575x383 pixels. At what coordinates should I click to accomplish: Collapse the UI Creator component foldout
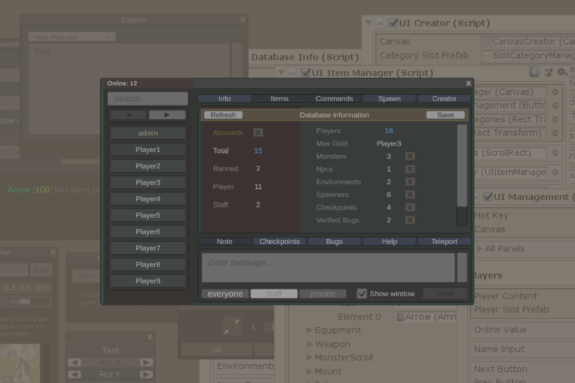(368, 23)
